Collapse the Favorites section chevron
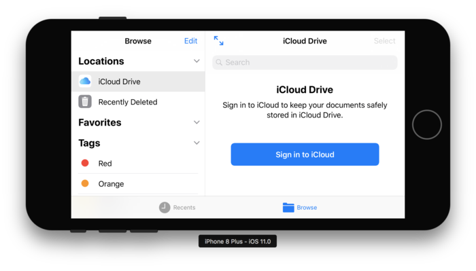This screenshot has height=271, width=476. [x=197, y=122]
